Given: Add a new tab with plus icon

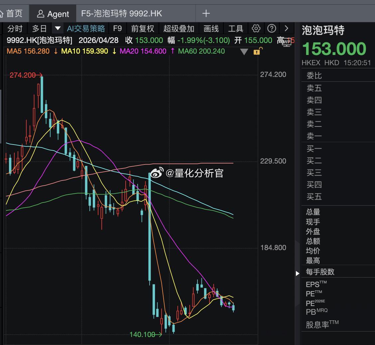Looking at the screenshot, I should 206,13.
